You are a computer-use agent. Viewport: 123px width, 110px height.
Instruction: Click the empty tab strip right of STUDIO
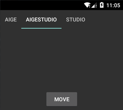pyautogui.click(x=106, y=20)
